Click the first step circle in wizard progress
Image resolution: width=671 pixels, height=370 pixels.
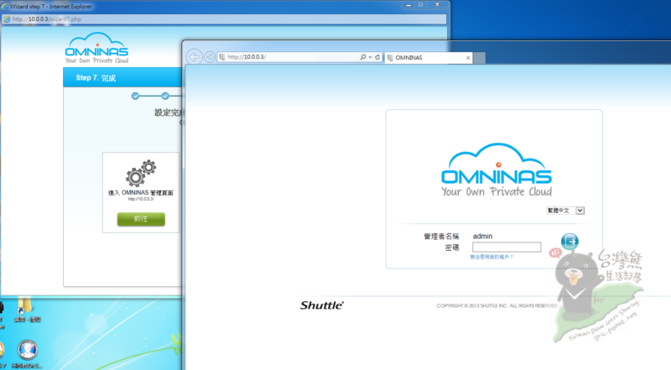pos(135,96)
